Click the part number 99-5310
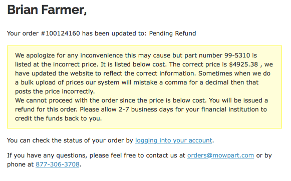Image resolution: width=291 pixels, height=181 pixels. pos(237,55)
